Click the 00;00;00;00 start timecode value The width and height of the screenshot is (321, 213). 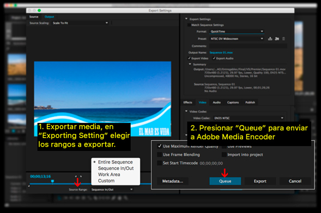[x=211, y=163]
